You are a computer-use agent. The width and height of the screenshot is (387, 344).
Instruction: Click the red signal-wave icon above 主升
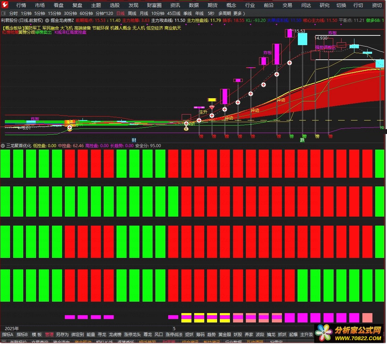(x=212, y=107)
